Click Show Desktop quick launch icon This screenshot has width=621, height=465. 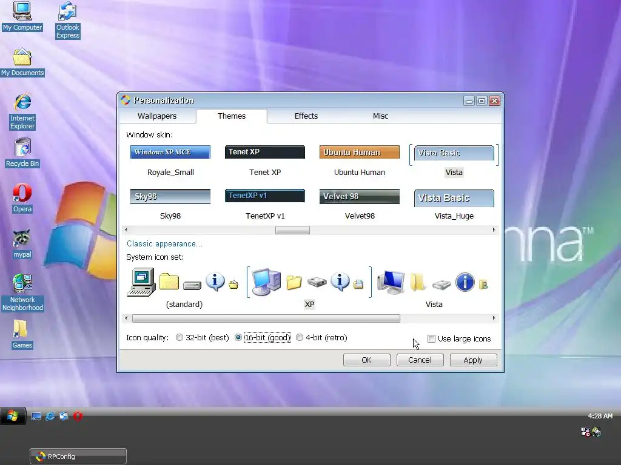36,417
